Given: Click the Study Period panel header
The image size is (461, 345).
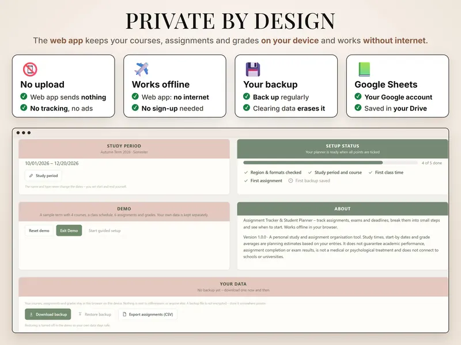Looking at the screenshot, I should tap(124, 149).
